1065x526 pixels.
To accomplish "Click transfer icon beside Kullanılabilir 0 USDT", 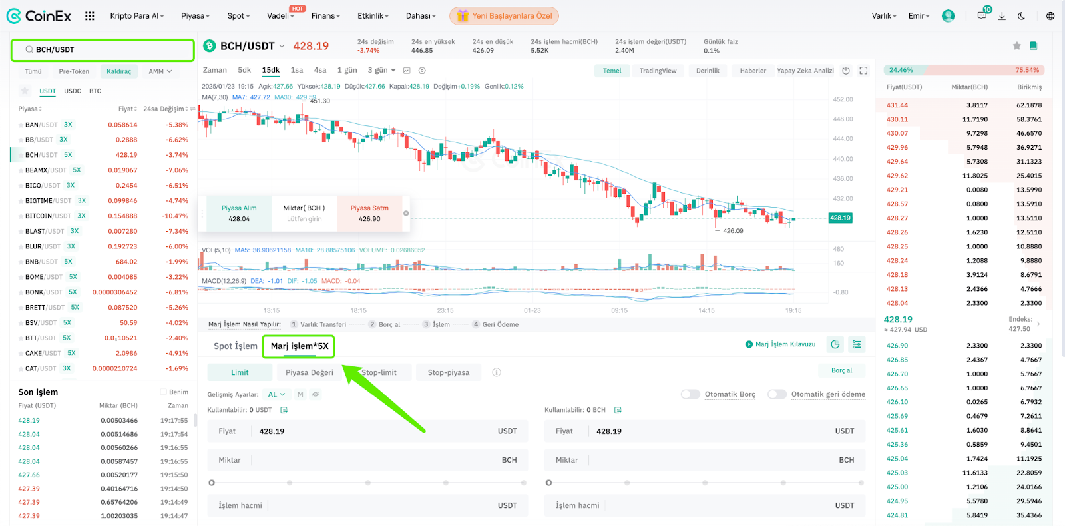I will [284, 410].
